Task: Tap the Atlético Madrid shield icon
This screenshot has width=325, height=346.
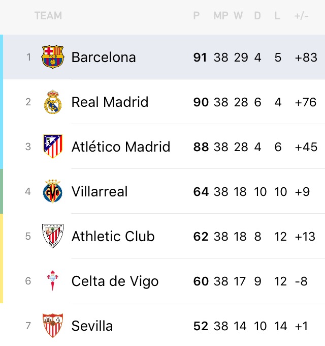Action: point(53,147)
